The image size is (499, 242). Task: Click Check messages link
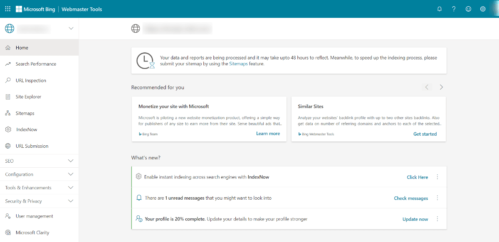[411, 198]
